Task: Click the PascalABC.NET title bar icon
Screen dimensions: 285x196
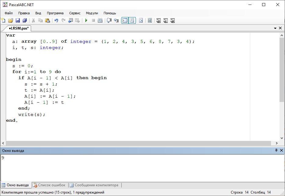Action: pos(5,5)
